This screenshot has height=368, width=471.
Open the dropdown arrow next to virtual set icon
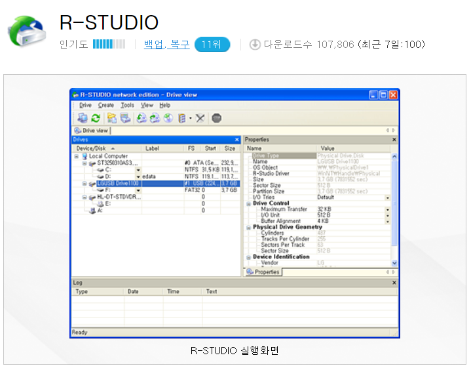tap(191, 118)
